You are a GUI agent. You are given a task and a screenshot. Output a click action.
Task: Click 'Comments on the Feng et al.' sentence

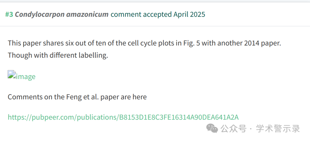pos(77,97)
